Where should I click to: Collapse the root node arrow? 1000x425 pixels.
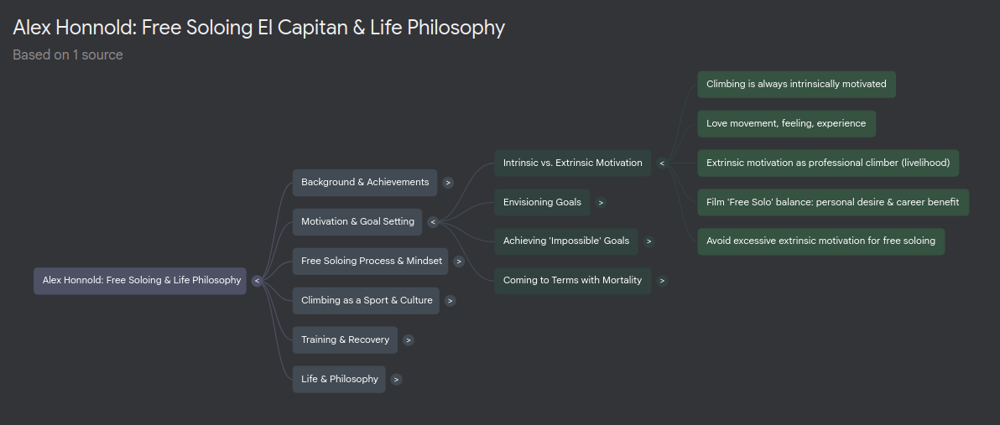257,281
